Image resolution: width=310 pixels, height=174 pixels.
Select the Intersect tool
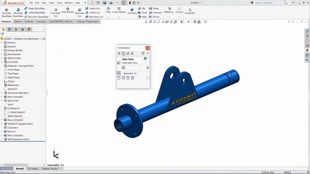click(x=155, y=13)
